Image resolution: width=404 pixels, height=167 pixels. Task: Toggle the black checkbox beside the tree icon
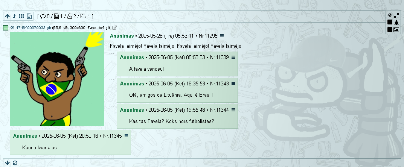click(x=390, y=23)
